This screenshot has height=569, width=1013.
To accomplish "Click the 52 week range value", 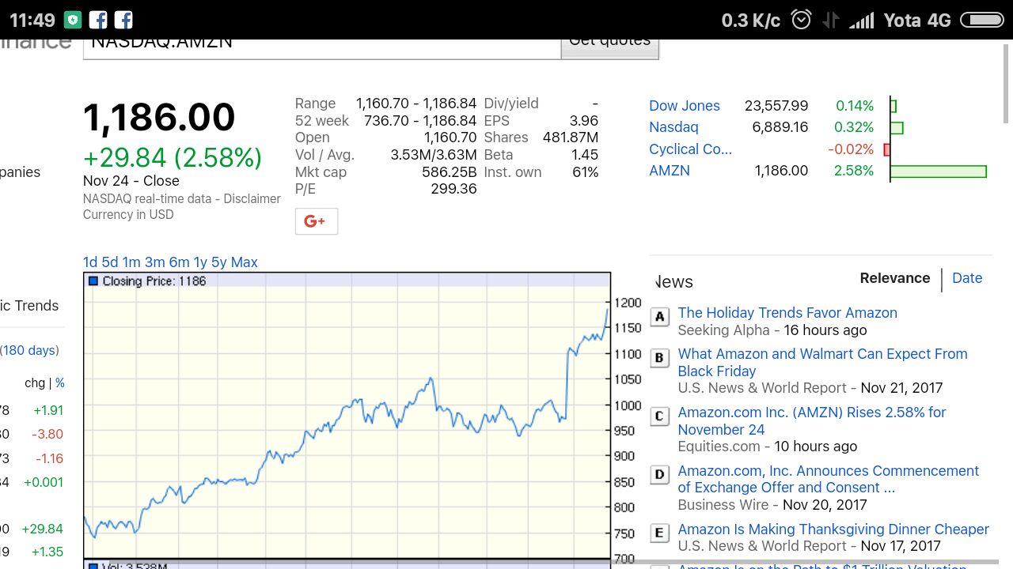I will (420, 121).
